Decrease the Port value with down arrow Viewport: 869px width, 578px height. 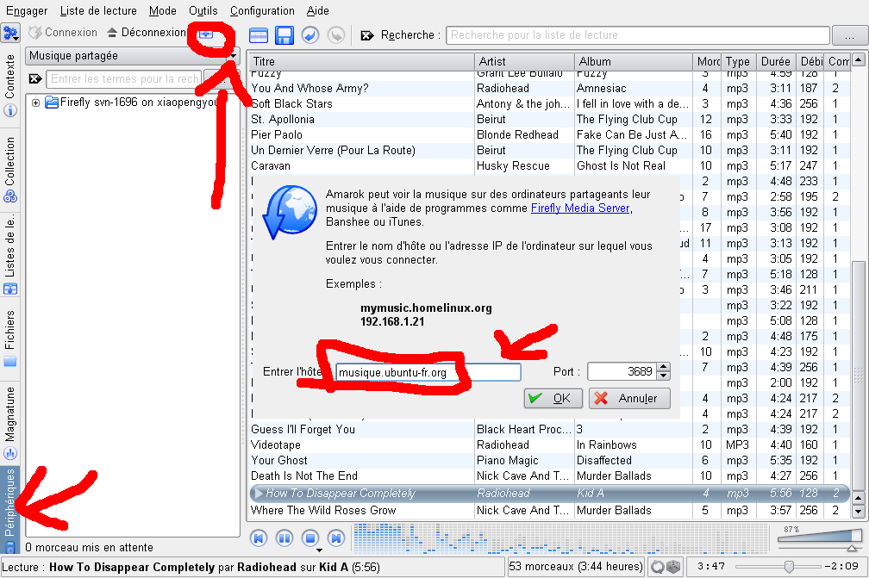664,376
